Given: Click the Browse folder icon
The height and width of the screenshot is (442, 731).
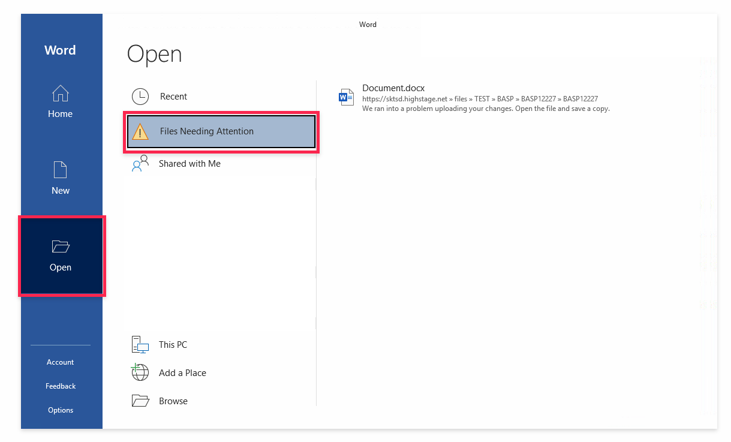Looking at the screenshot, I should point(140,401).
